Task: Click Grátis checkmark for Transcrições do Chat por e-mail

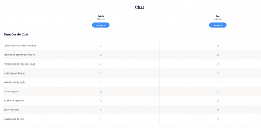Action: 100,64
